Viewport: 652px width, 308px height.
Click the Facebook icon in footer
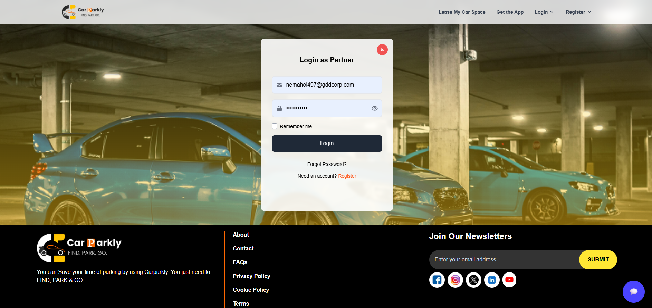[x=437, y=280]
